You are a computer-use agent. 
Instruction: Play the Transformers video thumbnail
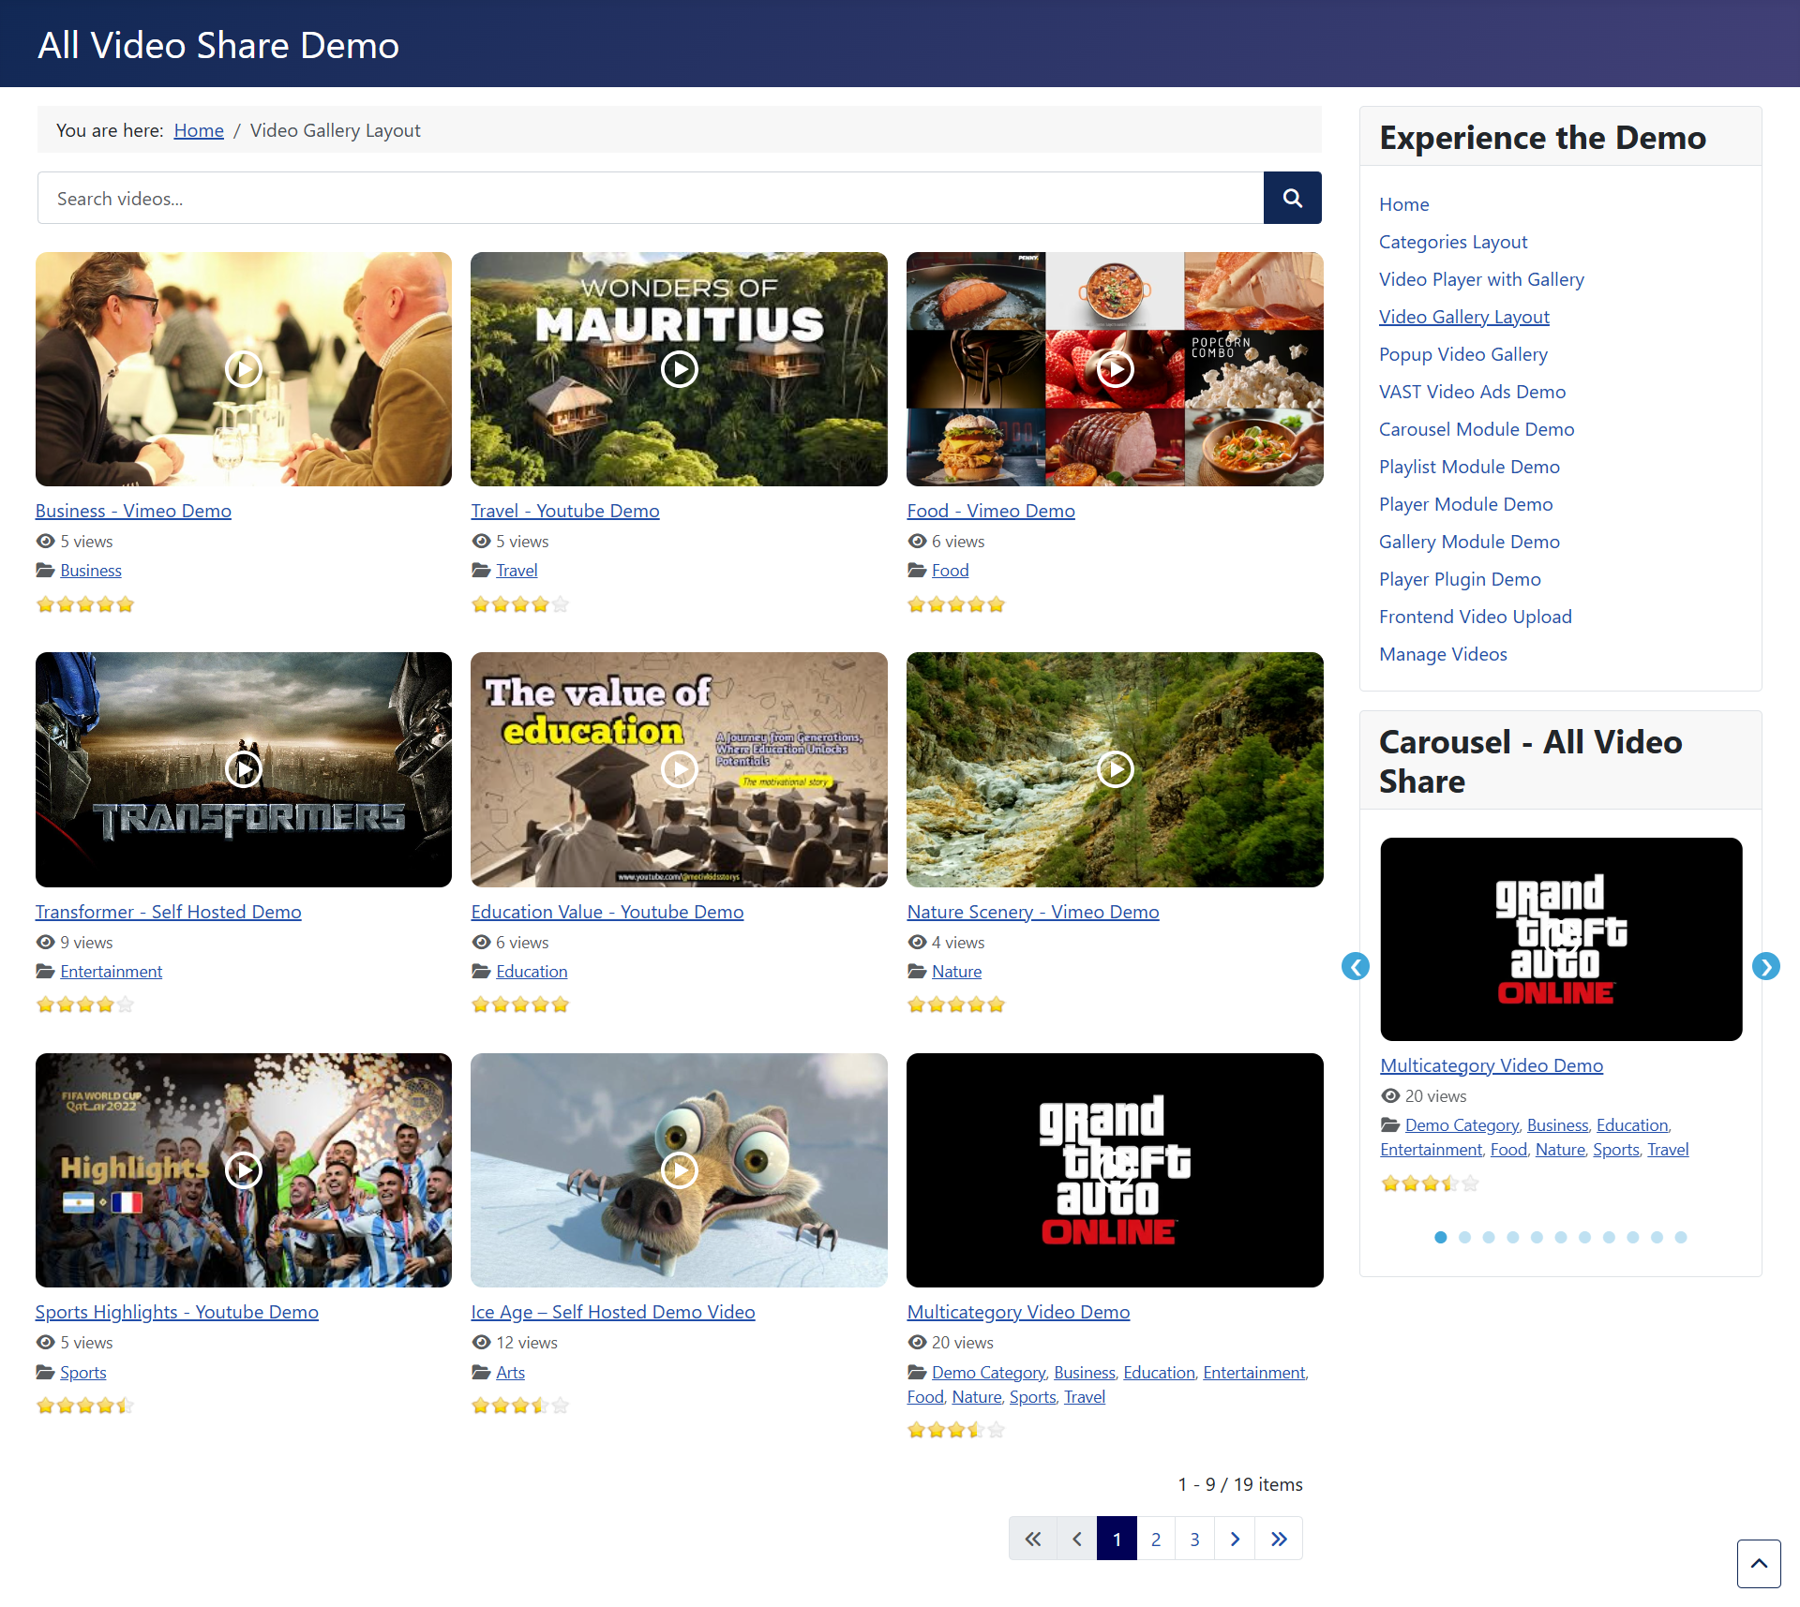click(244, 769)
